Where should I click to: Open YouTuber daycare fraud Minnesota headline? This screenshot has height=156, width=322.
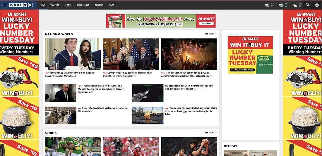(70, 74)
